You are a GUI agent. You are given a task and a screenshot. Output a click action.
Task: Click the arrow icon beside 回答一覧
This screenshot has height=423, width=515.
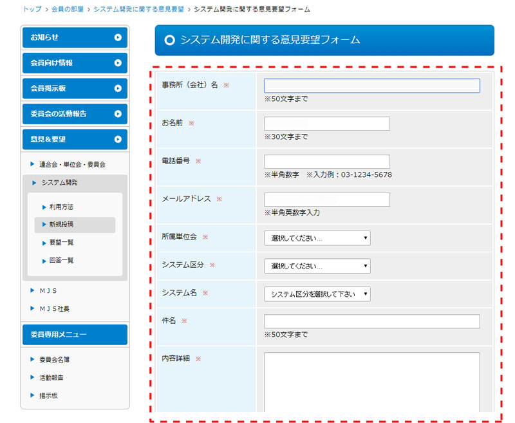tap(44, 261)
